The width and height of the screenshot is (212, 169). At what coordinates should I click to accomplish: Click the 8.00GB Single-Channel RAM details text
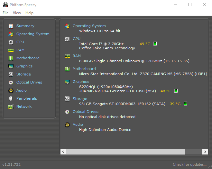point(134,61)
